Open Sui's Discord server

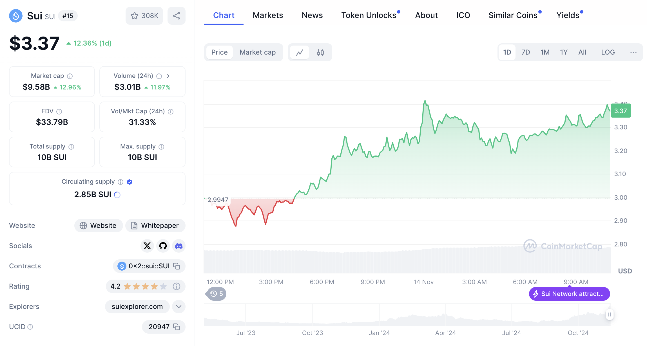(179, 246)
